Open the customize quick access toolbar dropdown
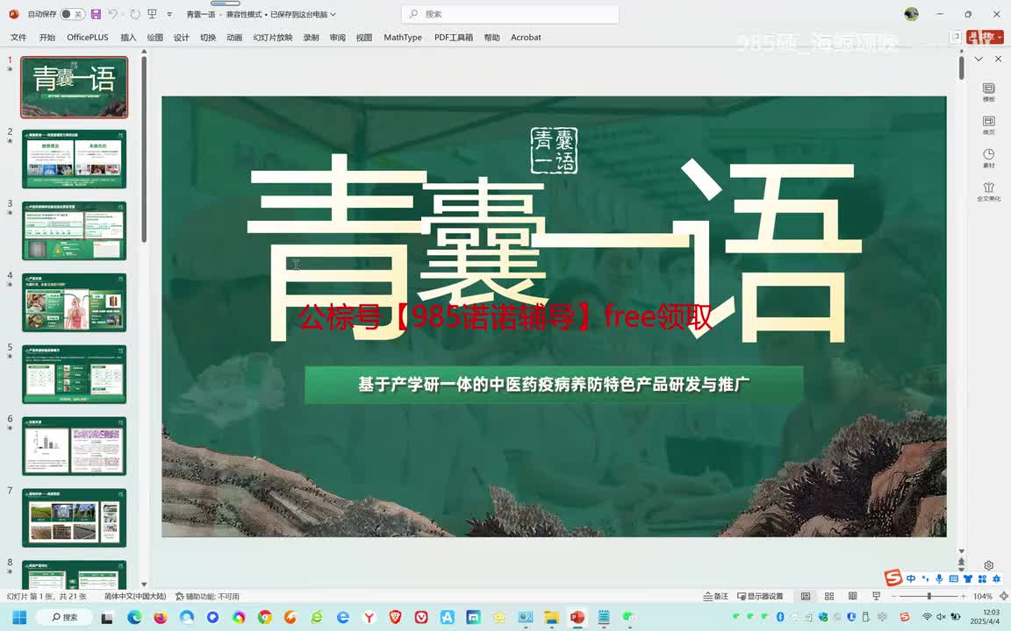This screenshot has height=631, width=1011. click(x=169, y=14)
